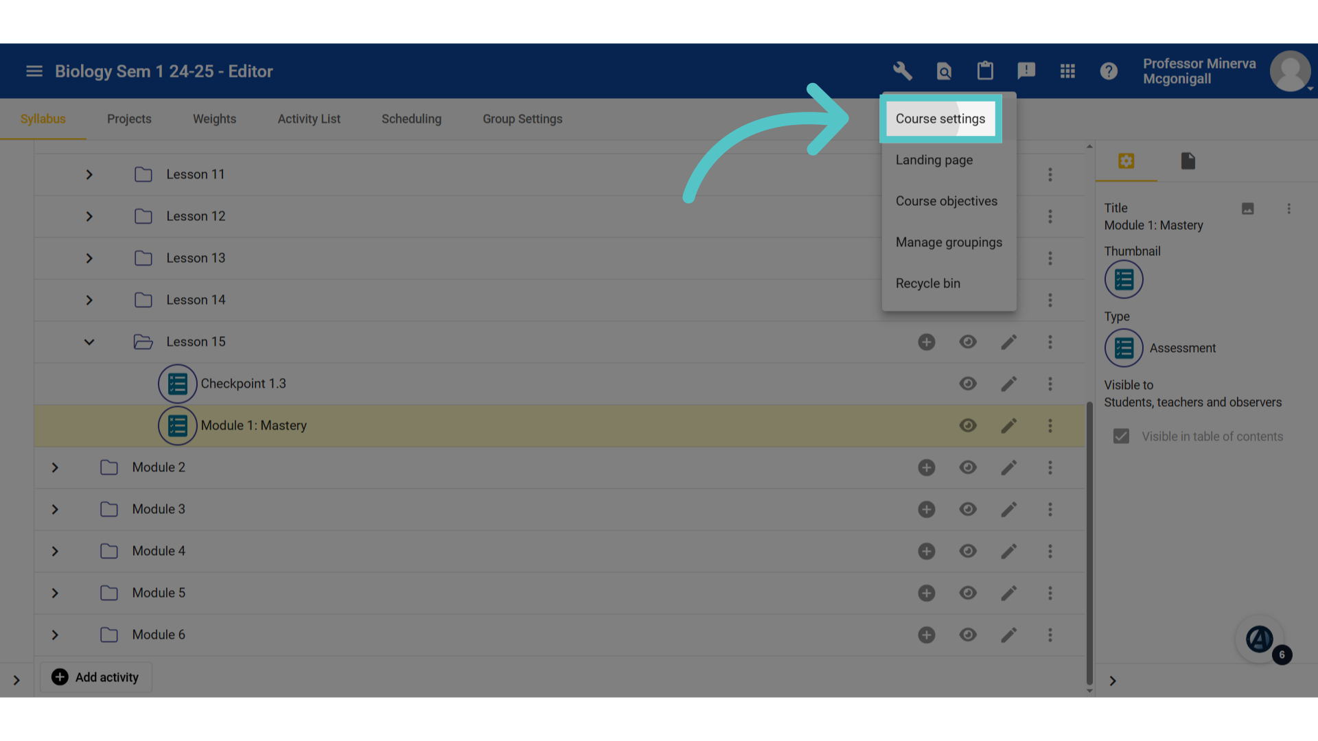This screenshot has width=1318, height=741.
Task: Click the Add activity button
Action: tap(96, 677)
